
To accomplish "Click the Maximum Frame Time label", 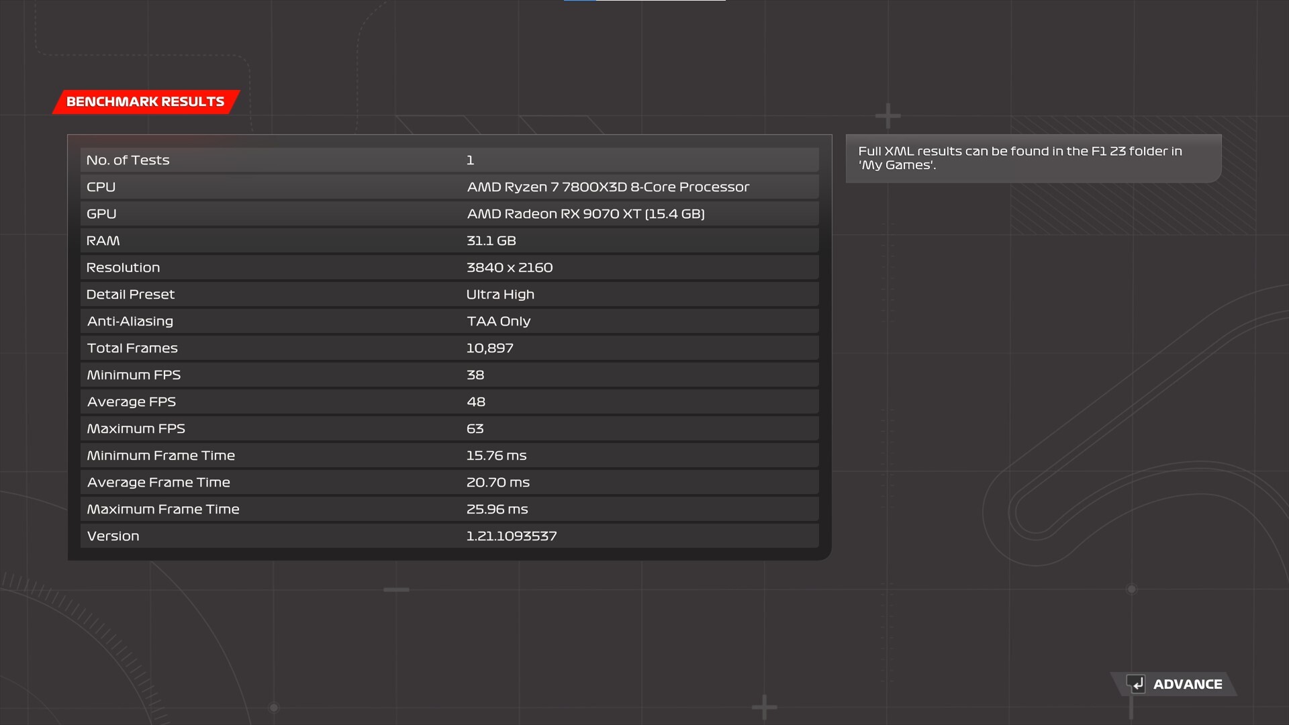I will click(x=163, y=510).
